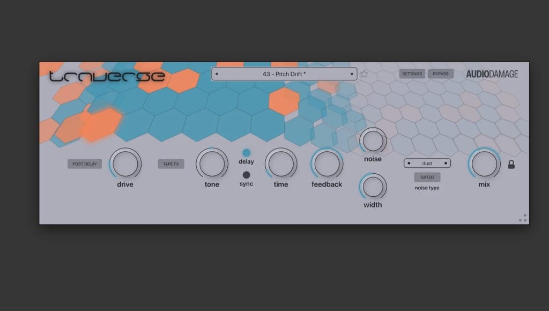Screen dimensions: 549x311
Task: Toggle the TAPE FX button
Action: click(171, 164)
